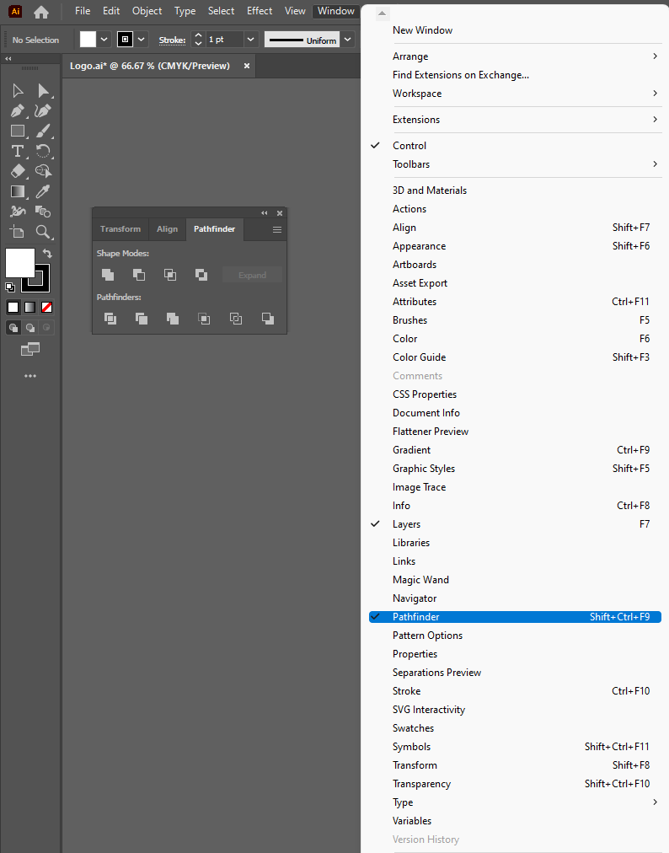Select the Rectangle tool

(18, 131)
